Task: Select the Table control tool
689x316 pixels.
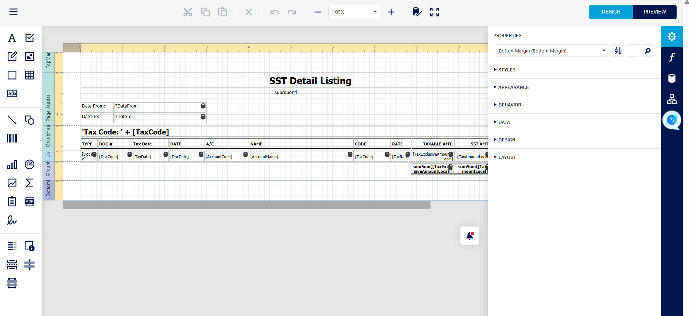Action: [x=30, y=75]
